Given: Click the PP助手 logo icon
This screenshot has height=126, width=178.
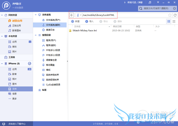Looking at the screenshot, I should 6,6.
